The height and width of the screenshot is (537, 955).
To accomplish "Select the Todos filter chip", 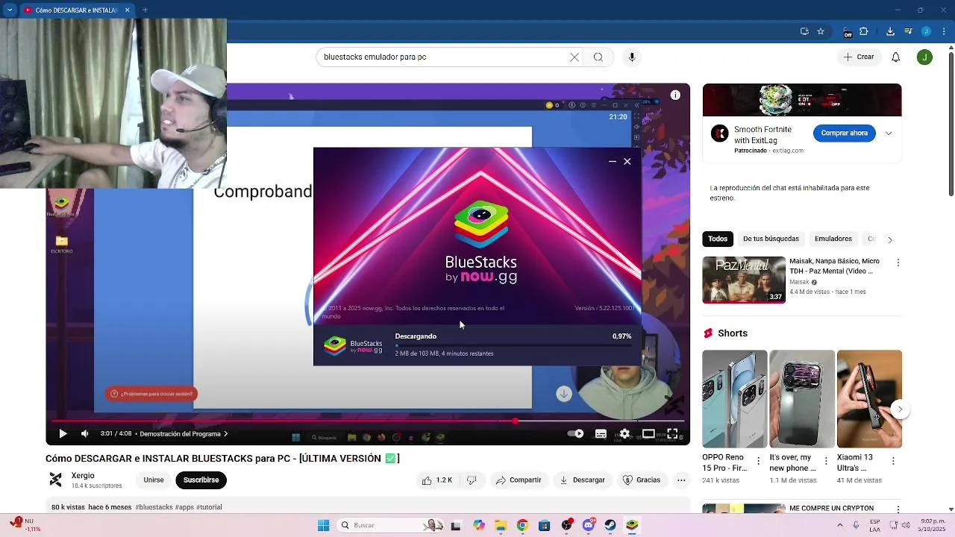I will 718,239.
